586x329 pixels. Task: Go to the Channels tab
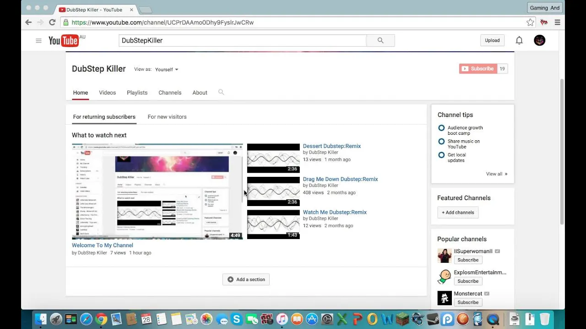click(x=170, y=92)
